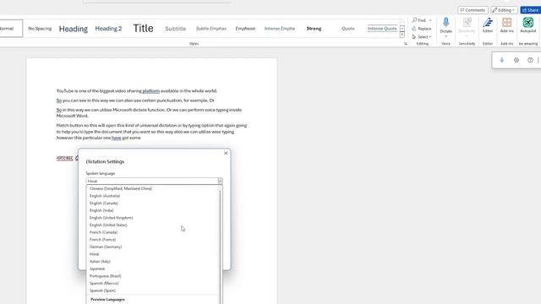The height and width of the screenshot is (304, 541).
Task: Go to previous row of Styles gallery
Action: pyautogui.click(x=402, y=22)
